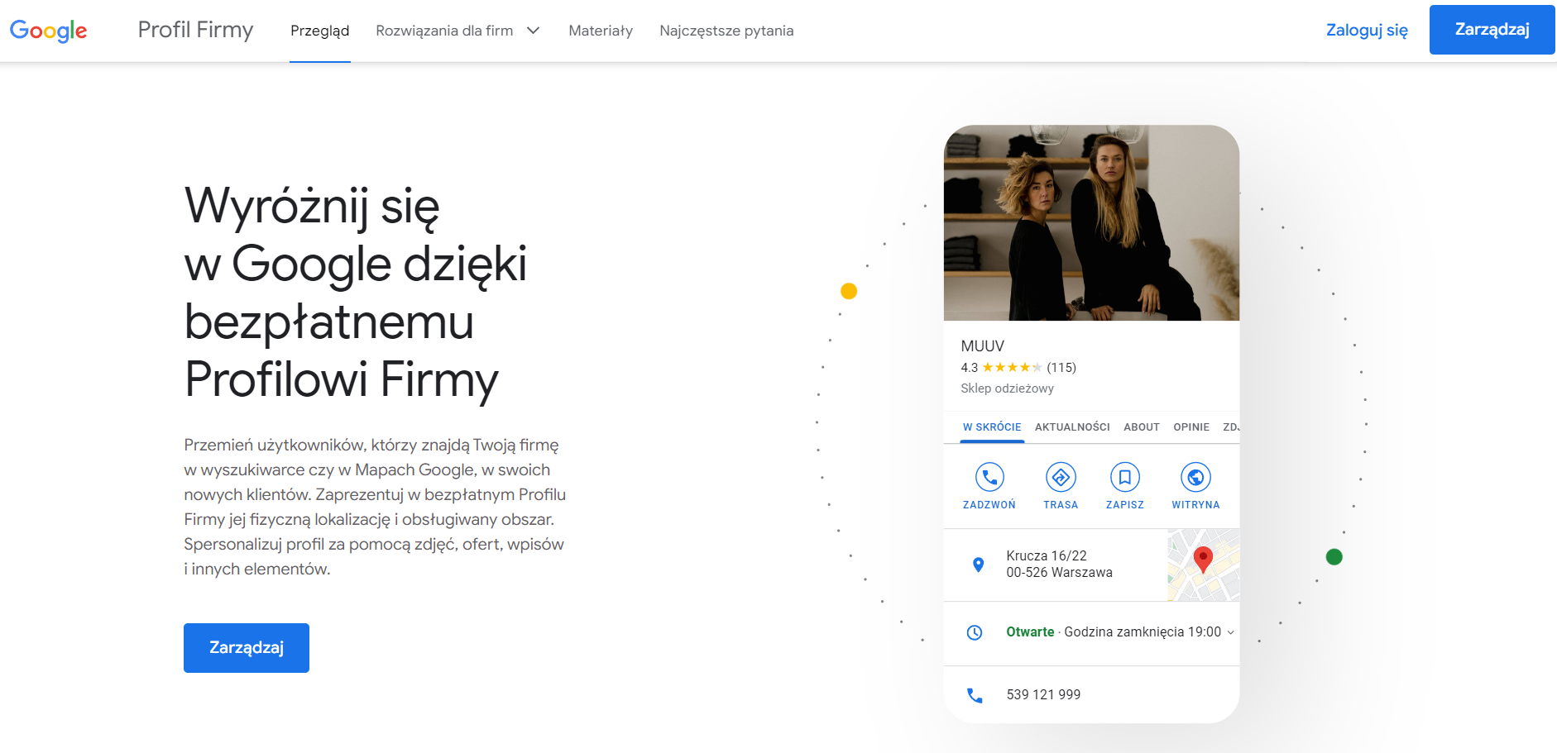The width and height of the screenshot is (1557, 753).
Task: Click the MUUV business name
Action: 983,346
